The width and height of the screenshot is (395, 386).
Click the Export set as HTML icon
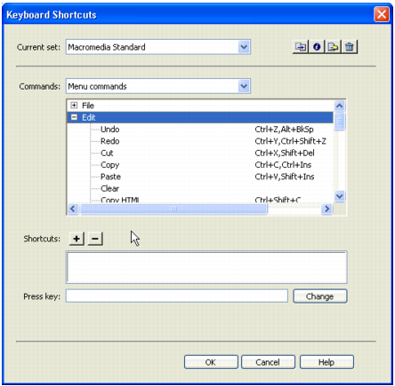333,47
